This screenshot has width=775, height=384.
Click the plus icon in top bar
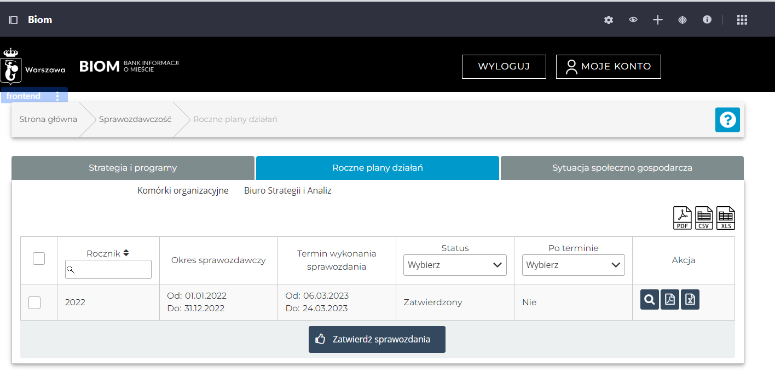click(x=658, y=20)
